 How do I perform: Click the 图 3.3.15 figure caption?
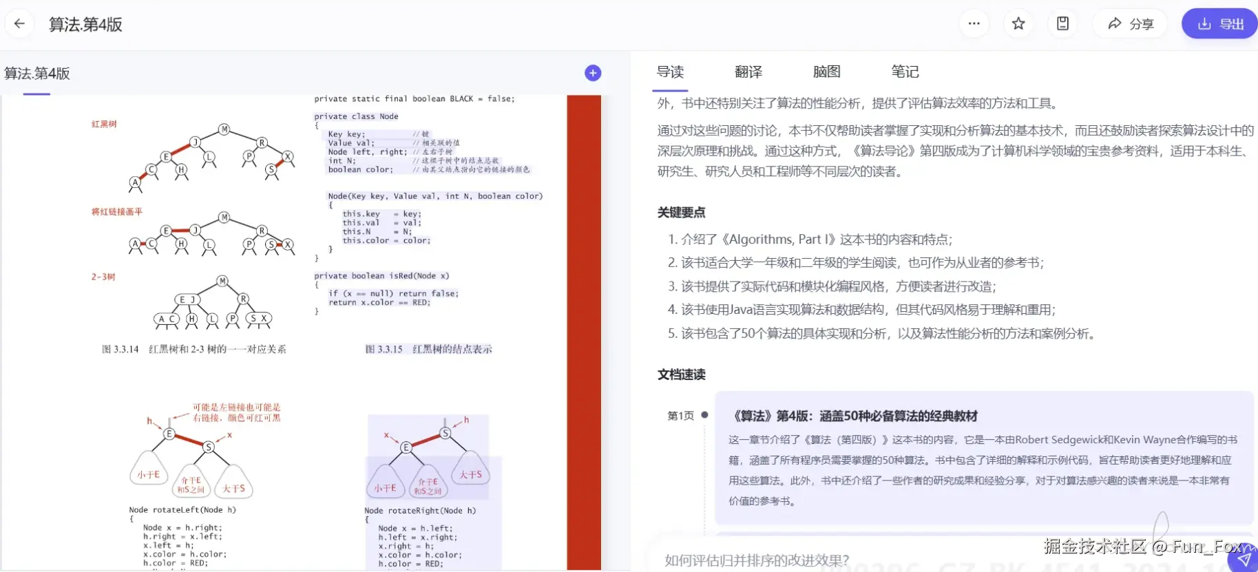428,349
